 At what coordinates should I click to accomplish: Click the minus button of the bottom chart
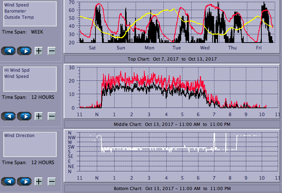[x=52, y=181]
